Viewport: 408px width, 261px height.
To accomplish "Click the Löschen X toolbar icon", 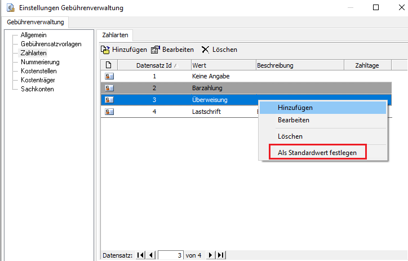I will point(206,50).
